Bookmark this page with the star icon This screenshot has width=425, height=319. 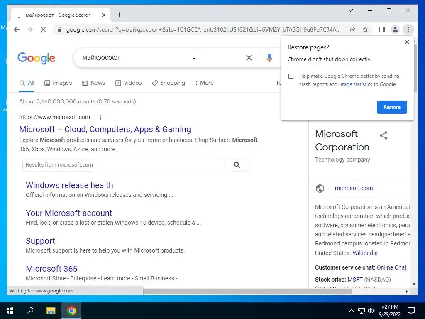(x=365, y=29)
